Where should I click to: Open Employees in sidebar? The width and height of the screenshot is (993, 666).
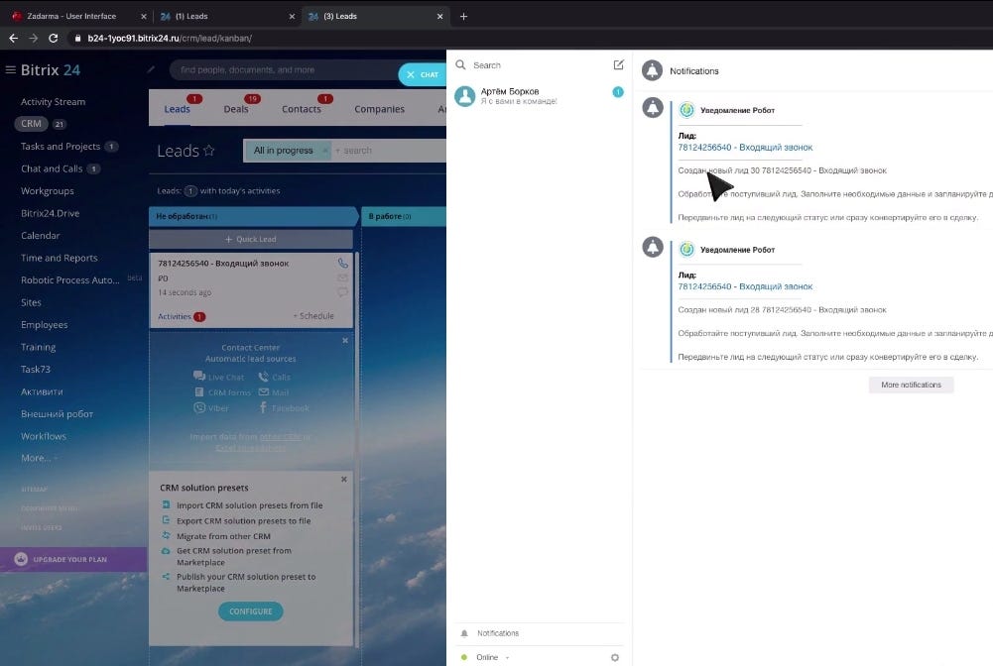pos(44,325)
